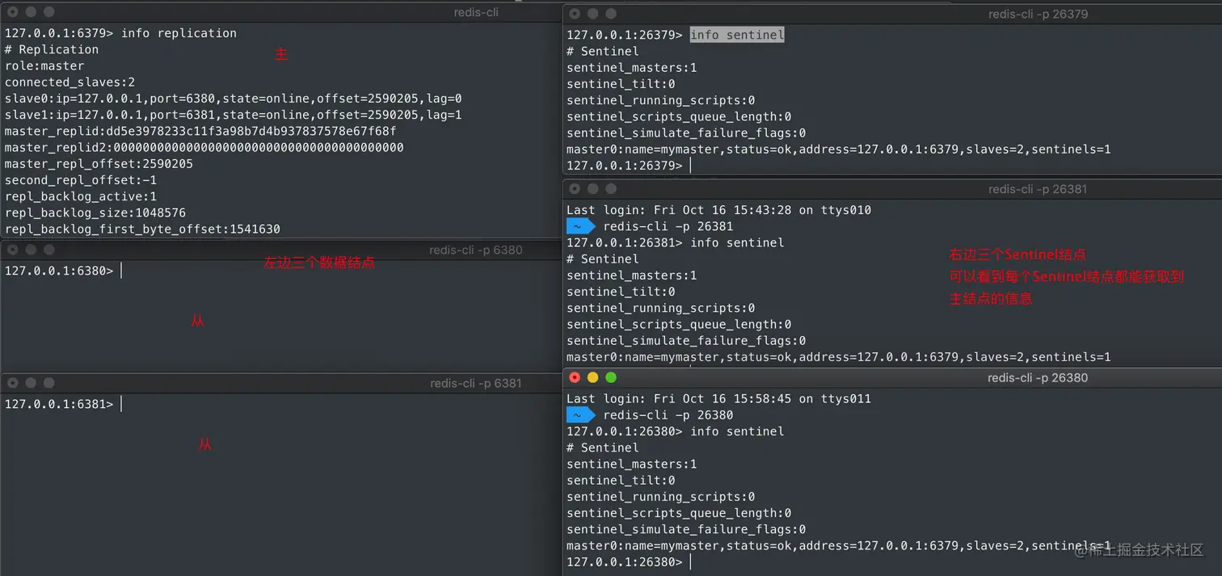Focus the 'redis-cli -p 26381' title bar

coord(892,189)
